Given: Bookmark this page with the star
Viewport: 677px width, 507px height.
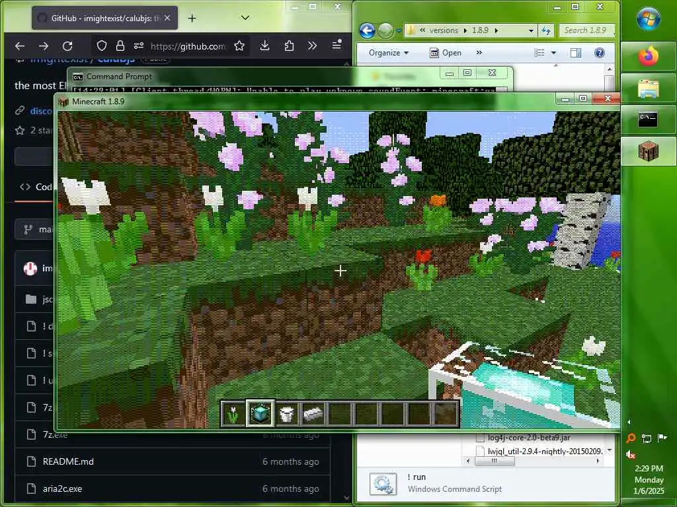Looking at the screenshot, I should pyautogui.click(x=239, y=46).
